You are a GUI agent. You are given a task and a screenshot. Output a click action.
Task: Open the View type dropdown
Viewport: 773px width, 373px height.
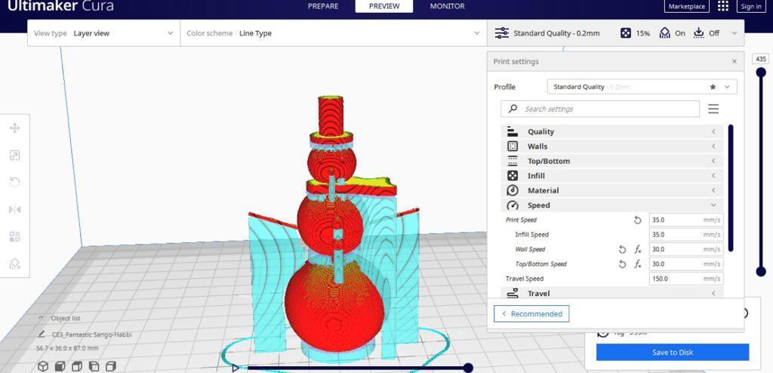click(x=103, y=33)
